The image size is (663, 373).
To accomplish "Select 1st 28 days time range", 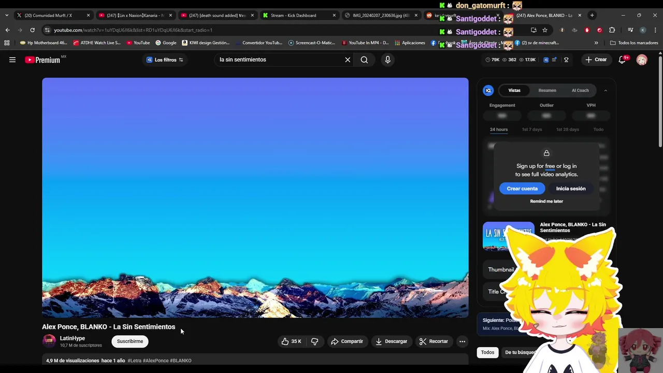I will 568,130.
